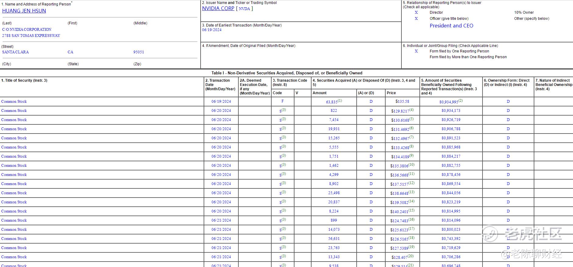The width and height of the screenshot is (573, 267).
Task: Open the NVIDIA CORP issuer link
Action: pyautogui.click(x=218, y=8)
